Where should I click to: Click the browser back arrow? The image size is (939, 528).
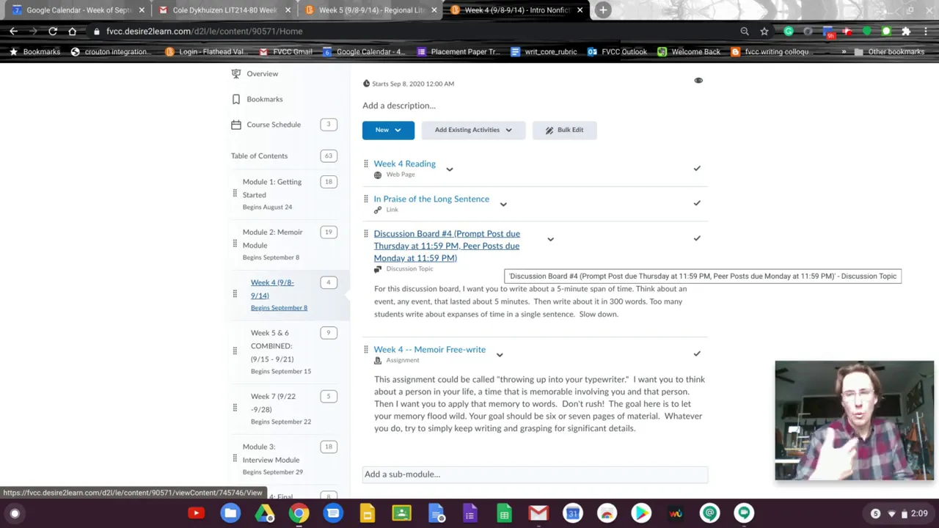tap(13, 31)
